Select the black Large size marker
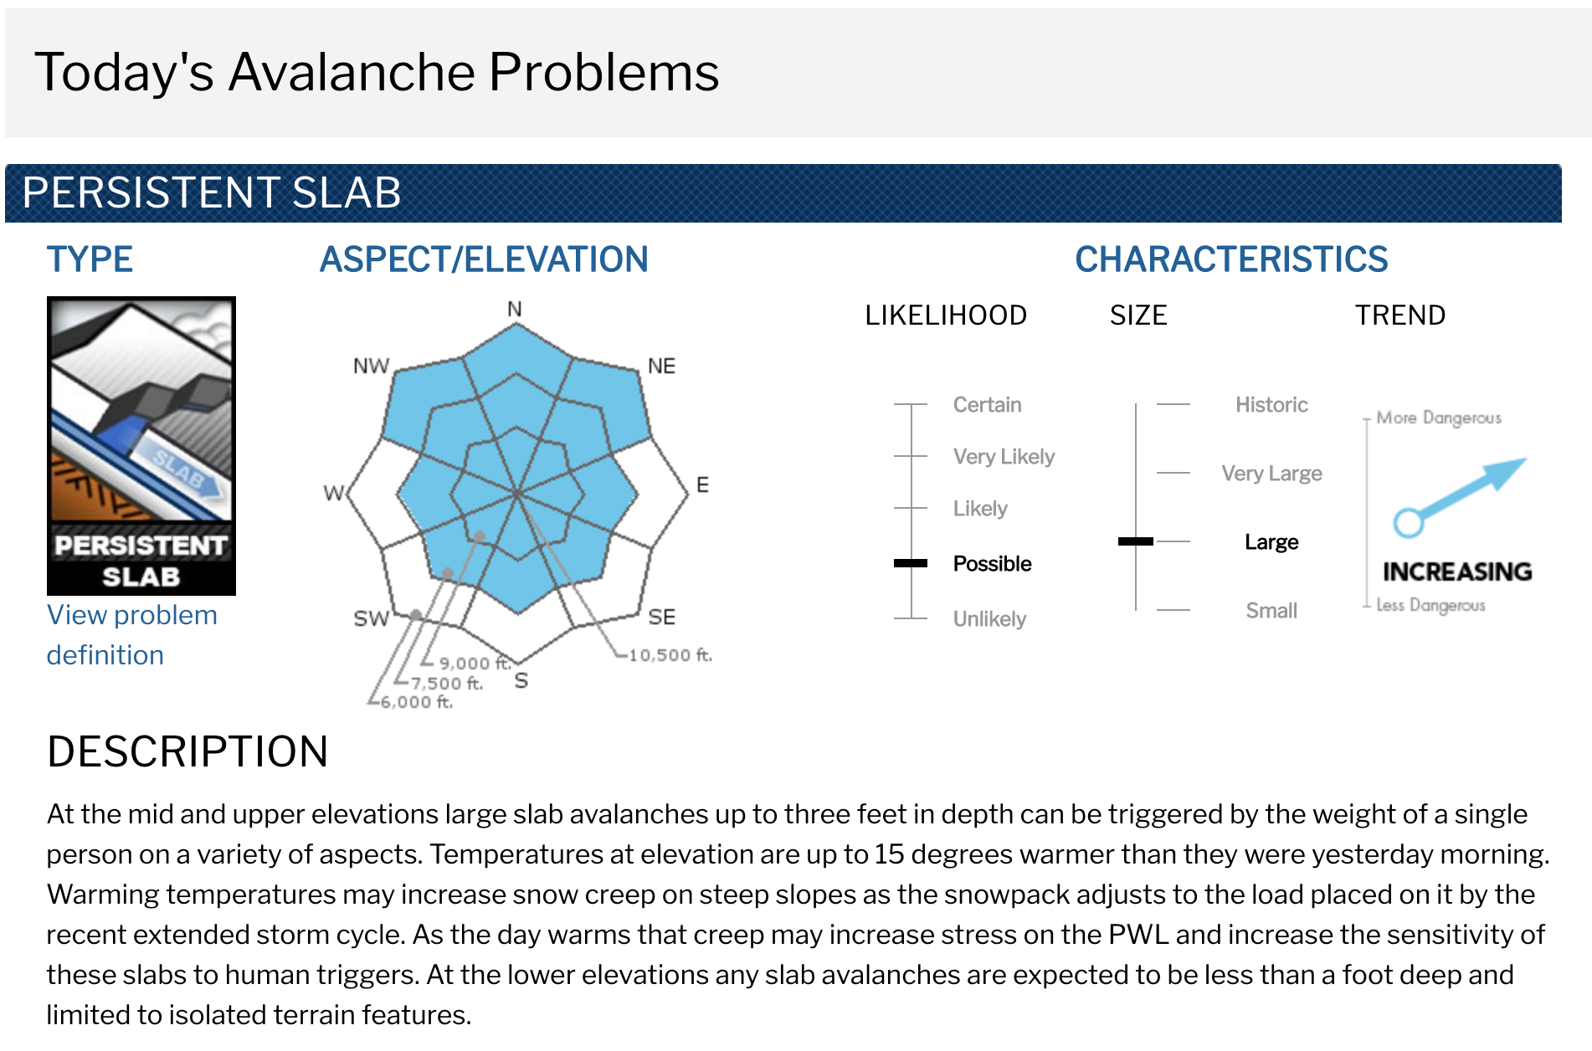The image size is (1592, 1051). [x=1136, y=541]
